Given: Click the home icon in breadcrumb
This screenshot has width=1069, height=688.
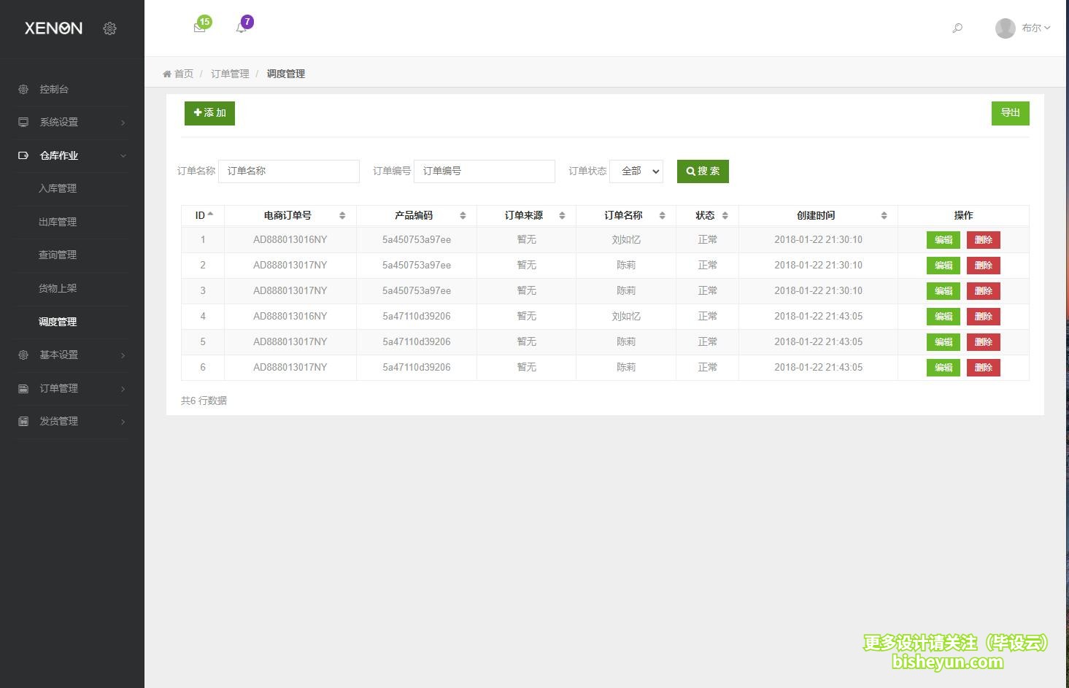Looking at the screenshot, I should (x=167, y=74).
